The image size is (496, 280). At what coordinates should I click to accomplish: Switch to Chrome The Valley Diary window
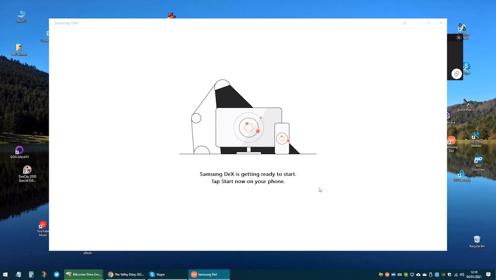tap(126, 274)
